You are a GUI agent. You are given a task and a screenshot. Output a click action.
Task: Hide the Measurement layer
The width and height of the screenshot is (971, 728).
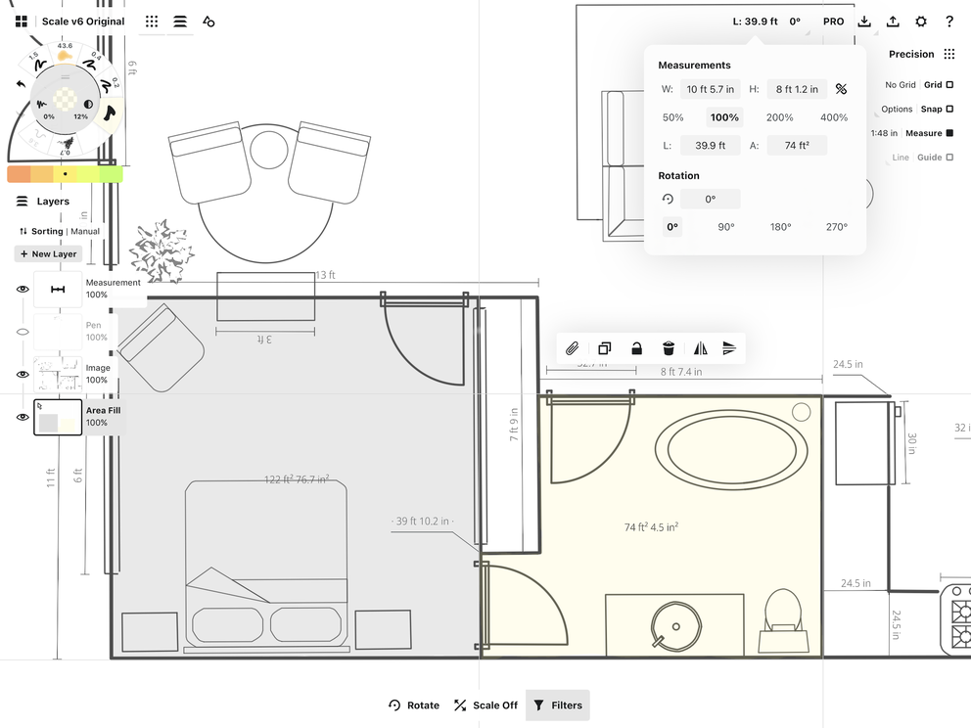(x=23, y=289)
